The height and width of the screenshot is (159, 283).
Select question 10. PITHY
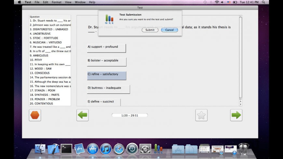(50, 60)
